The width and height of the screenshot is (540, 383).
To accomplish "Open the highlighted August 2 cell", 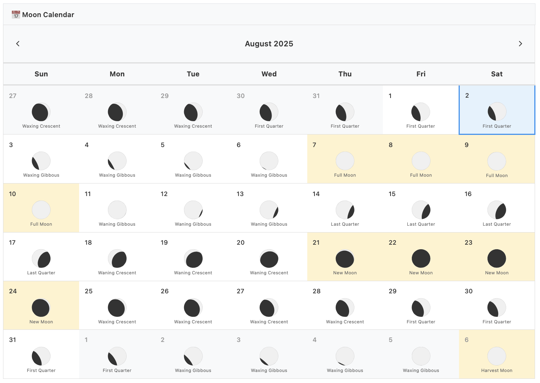I will coord(497,110).
